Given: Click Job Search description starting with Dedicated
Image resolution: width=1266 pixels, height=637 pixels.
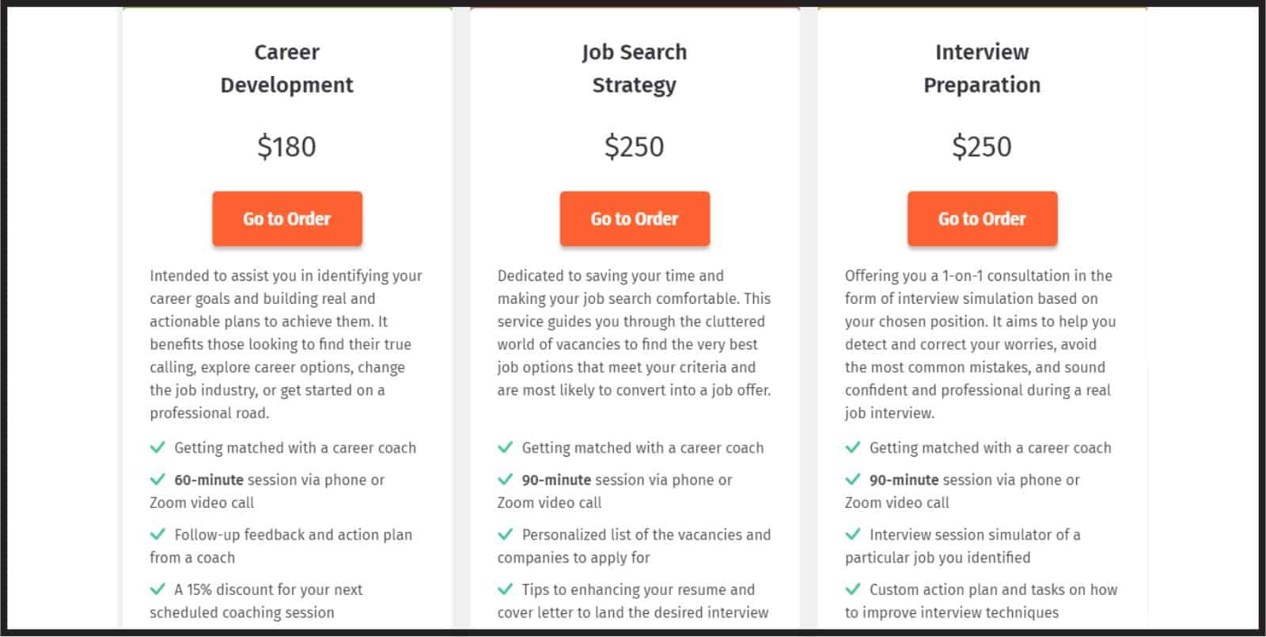Looking at the screenshot, I should pos(634,332).
